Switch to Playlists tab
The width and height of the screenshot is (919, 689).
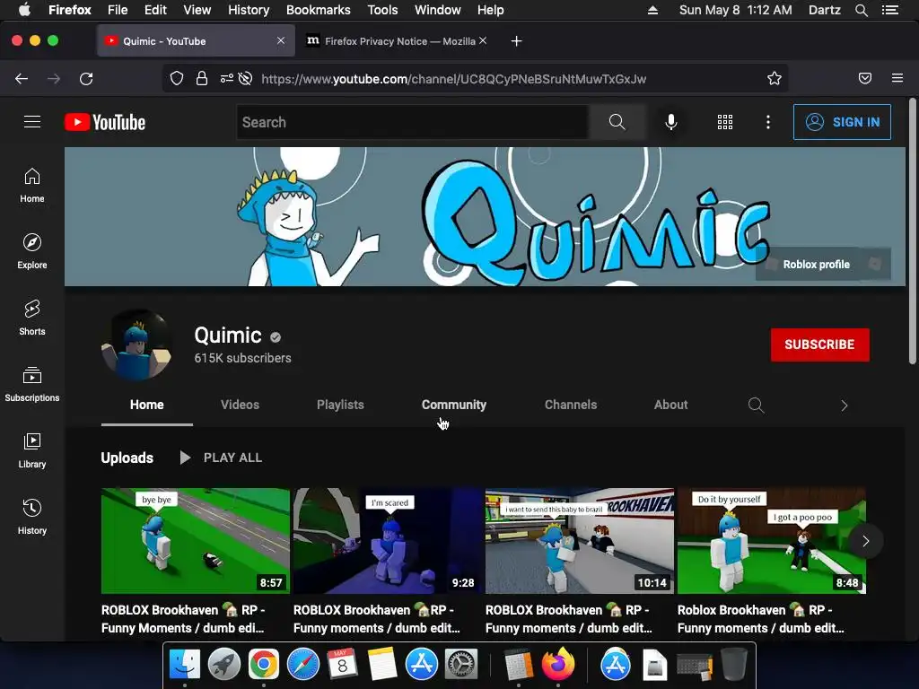tap(340, 405)
